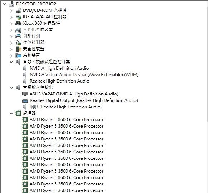
Task: Select 音訊輸入與輸出 label
Action: 38,88
